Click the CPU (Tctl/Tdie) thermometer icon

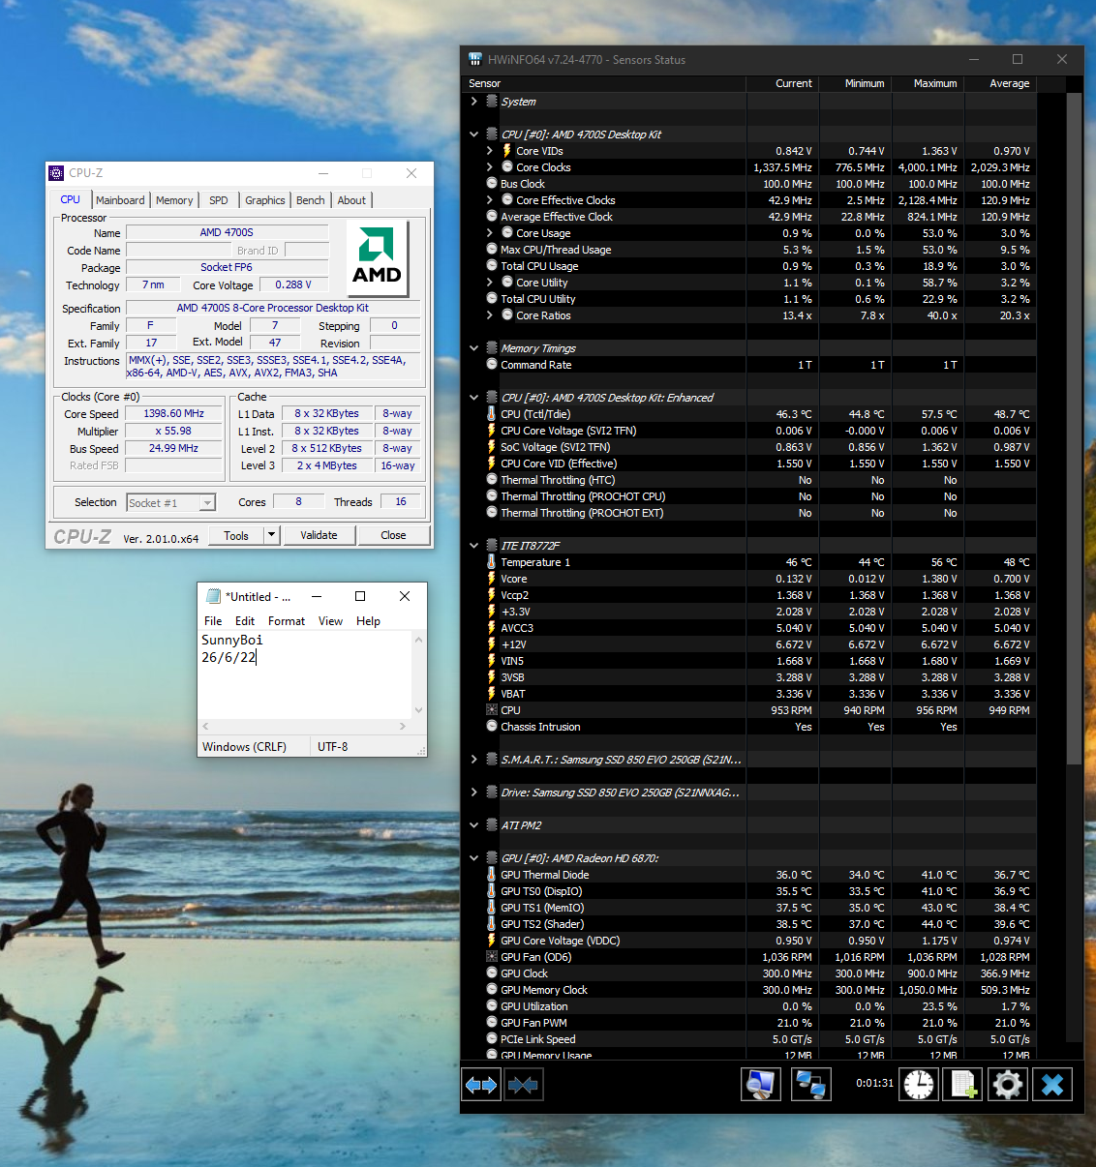(492, 414)
